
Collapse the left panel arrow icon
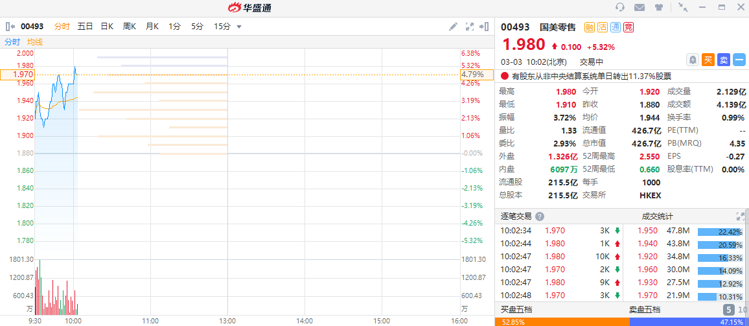10,27
